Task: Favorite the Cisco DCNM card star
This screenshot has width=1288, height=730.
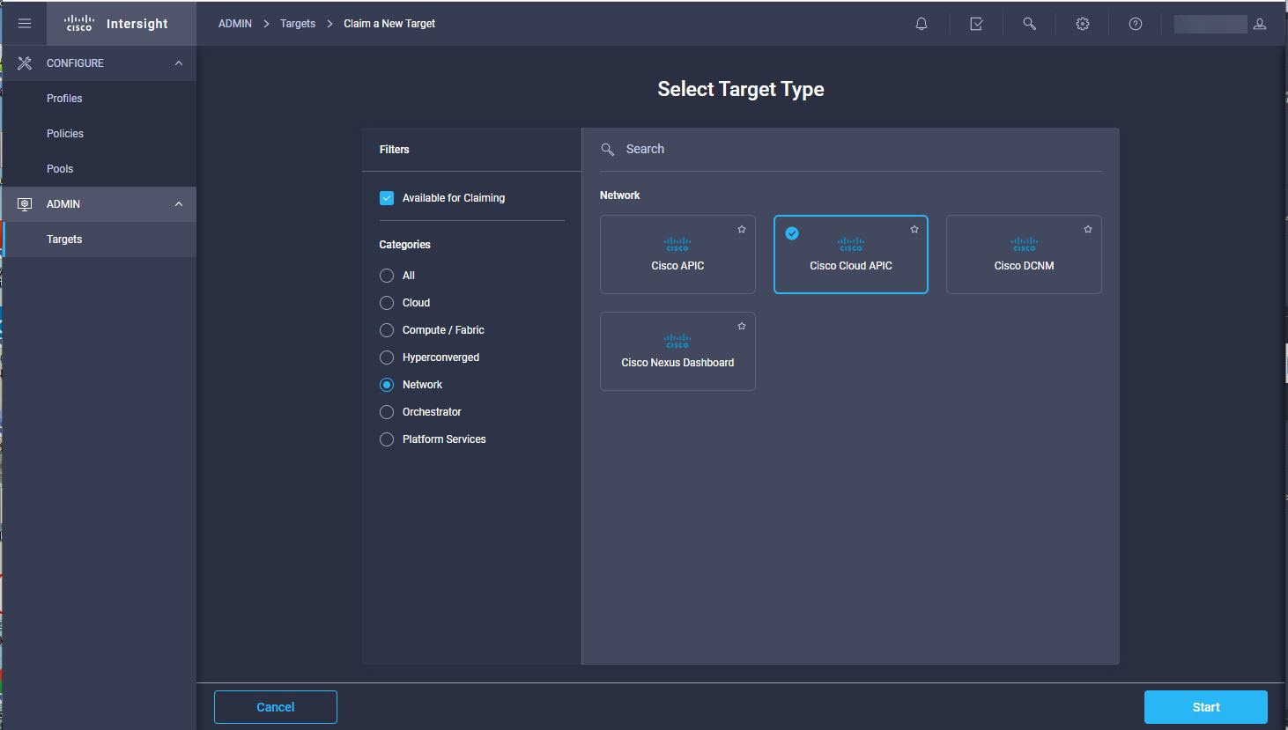Action: (1088, 229)
